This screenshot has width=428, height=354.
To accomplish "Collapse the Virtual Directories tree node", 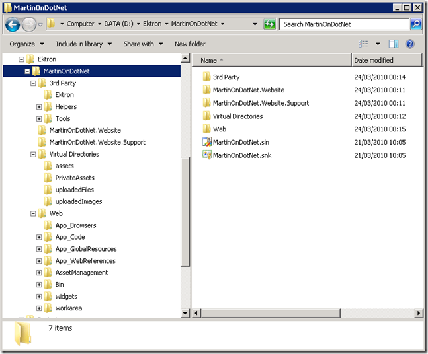I will pos(33,155).
